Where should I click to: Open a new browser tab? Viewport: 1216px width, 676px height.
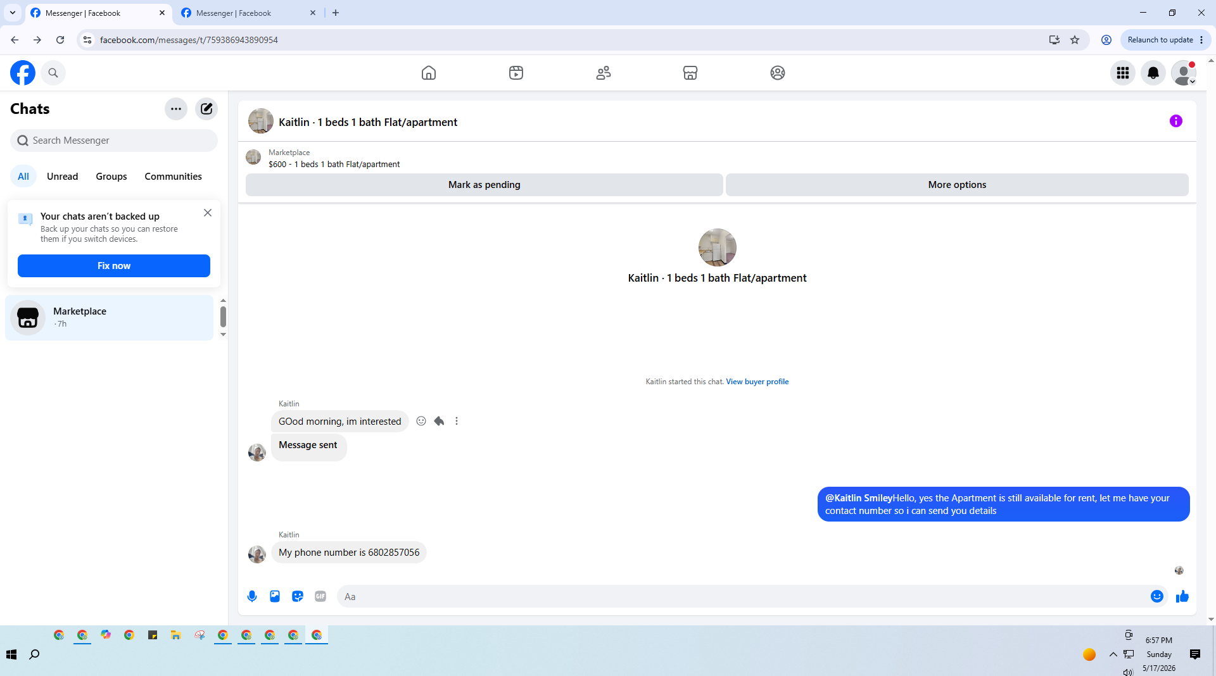tap(336, 13)
